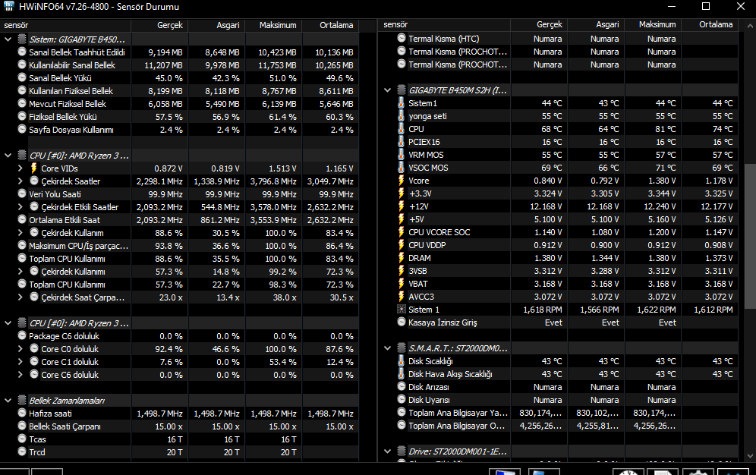Click left panel Asgari column header
This screenshot has width=756, height=475.
tap(217, 25)
